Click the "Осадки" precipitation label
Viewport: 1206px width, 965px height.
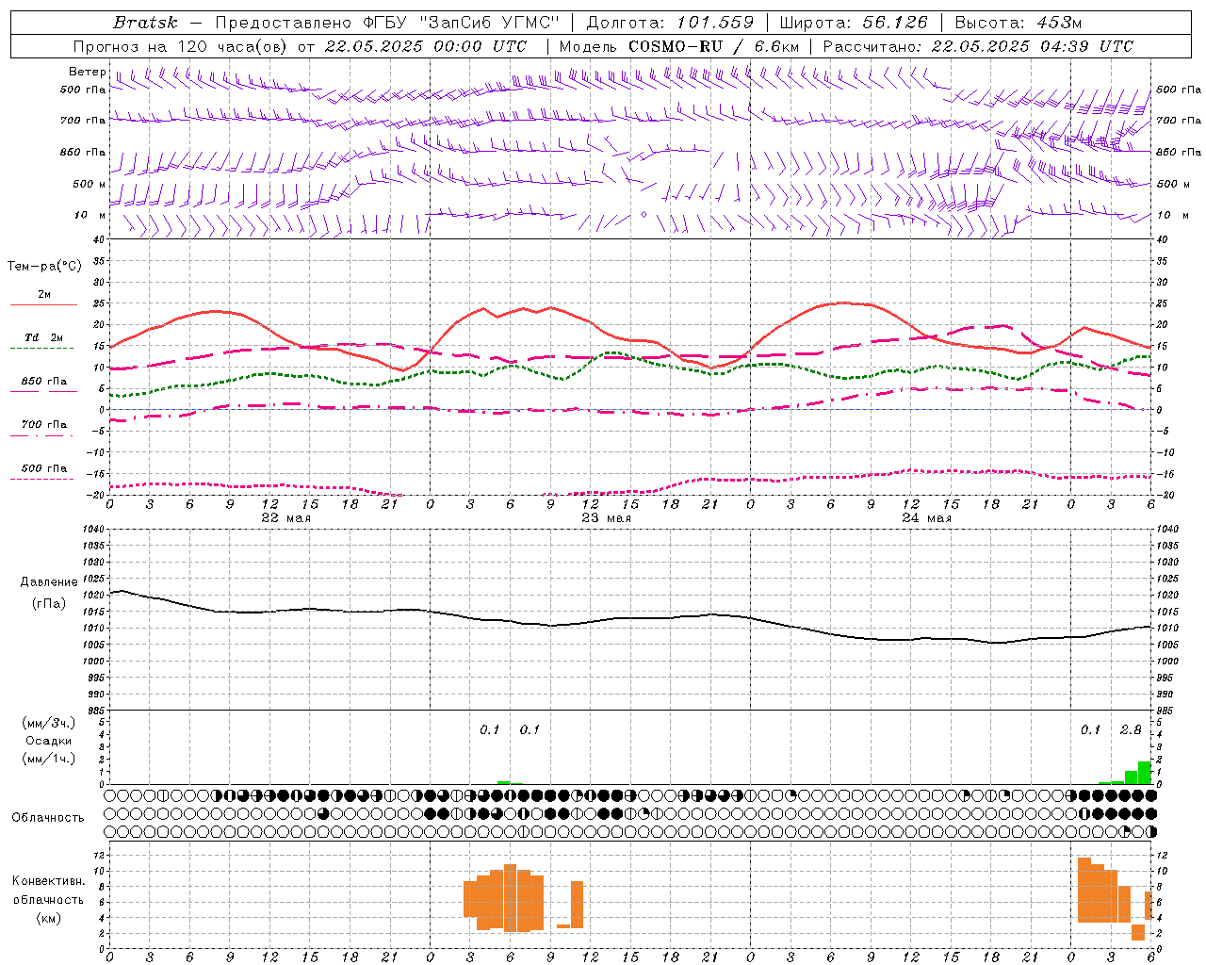point(49,741)
